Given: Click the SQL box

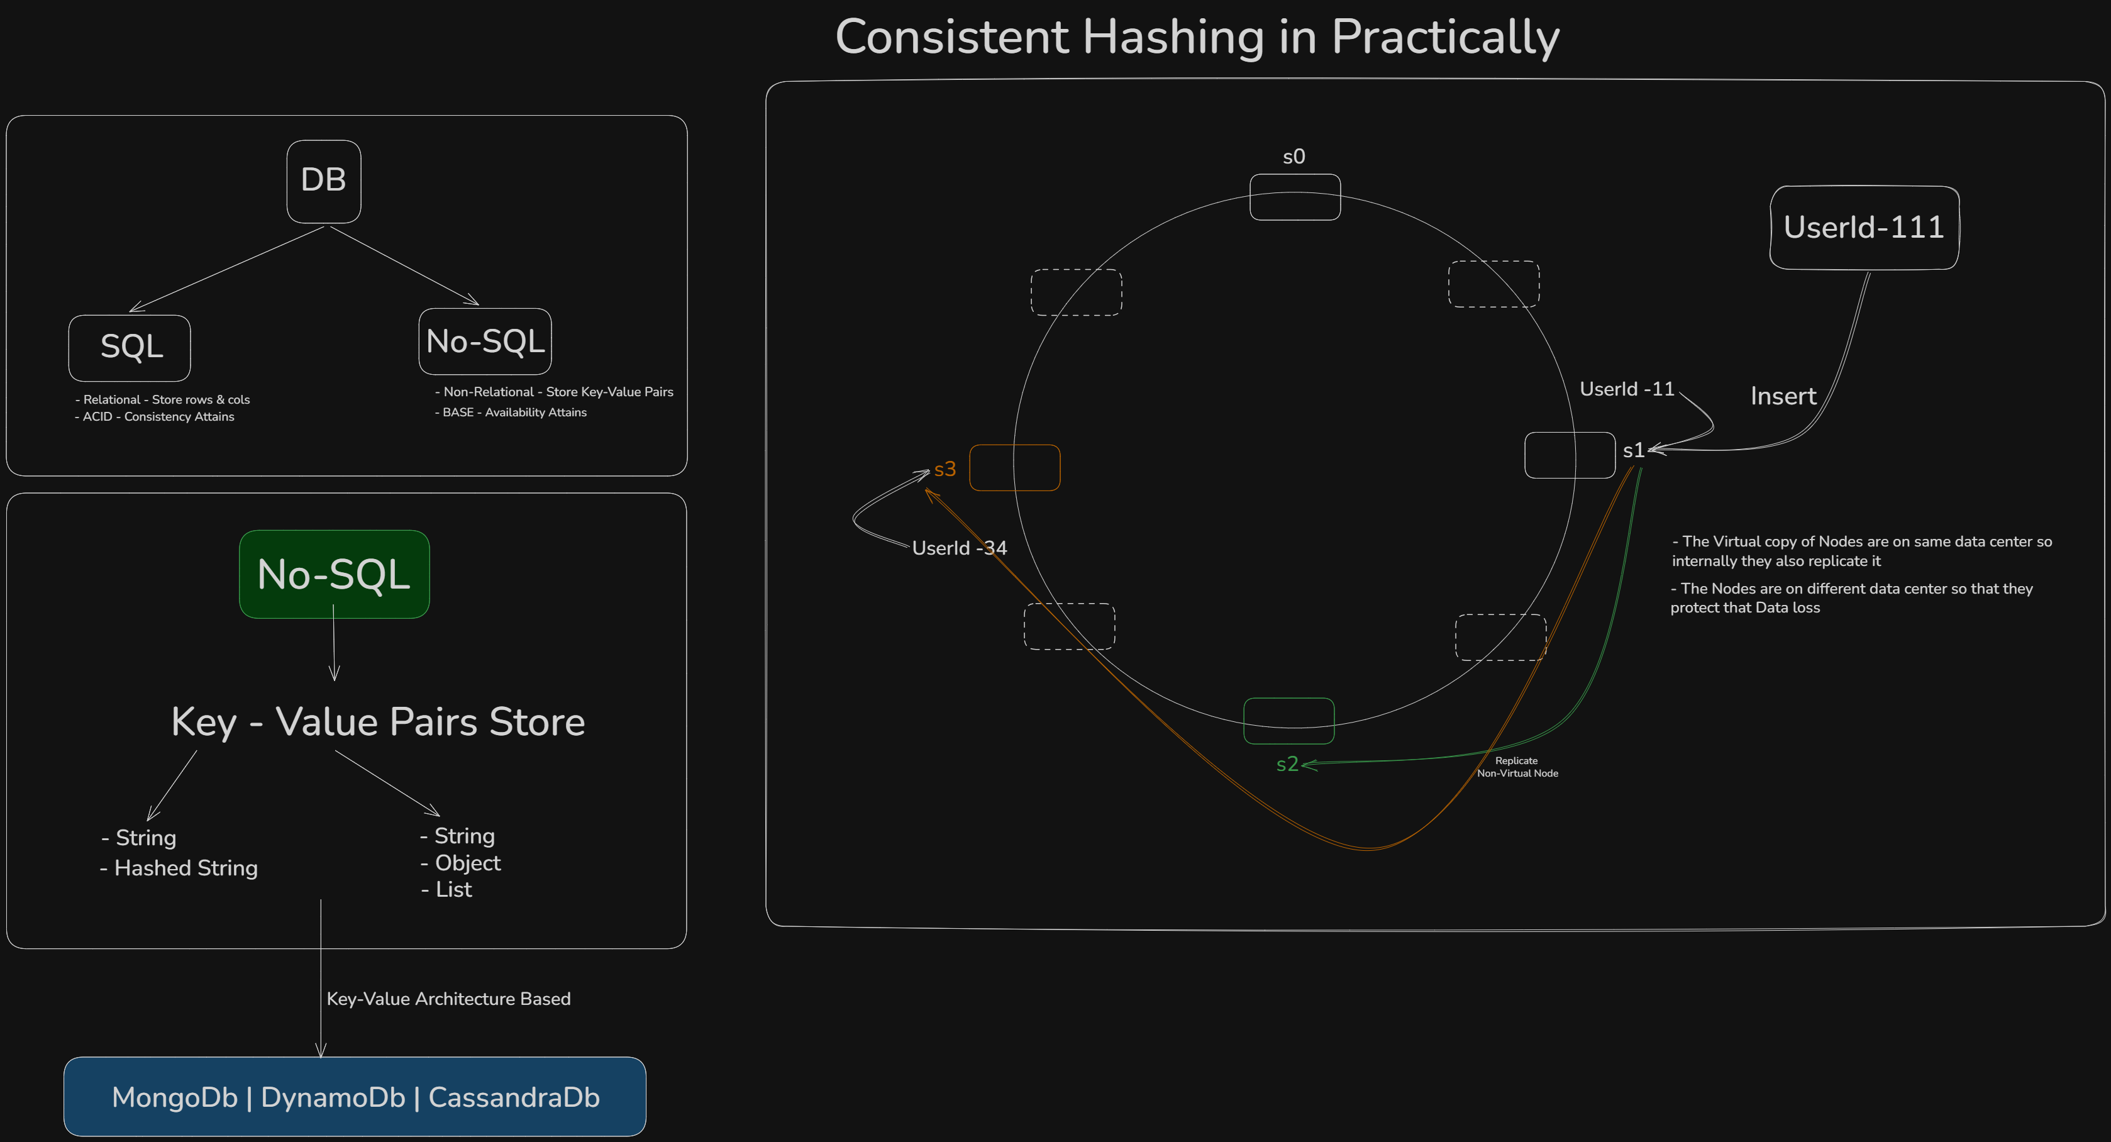Looking at the screenshot, I should point(130,347).
